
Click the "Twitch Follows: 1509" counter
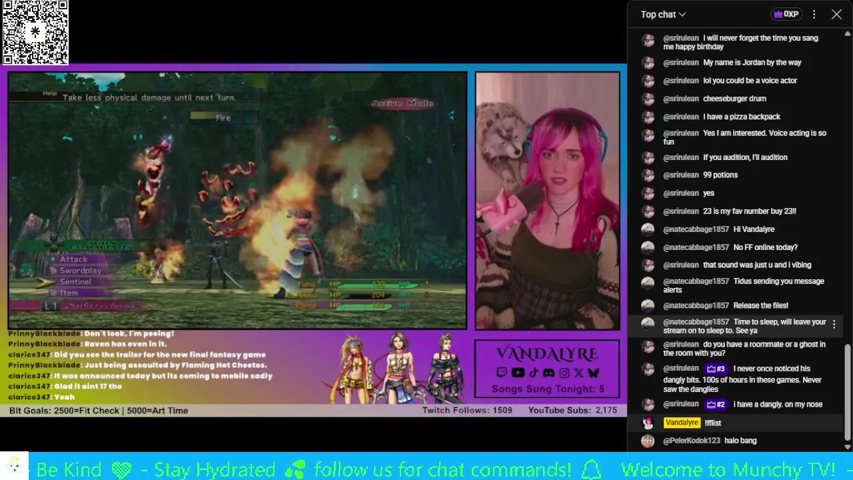coord(467,410)
